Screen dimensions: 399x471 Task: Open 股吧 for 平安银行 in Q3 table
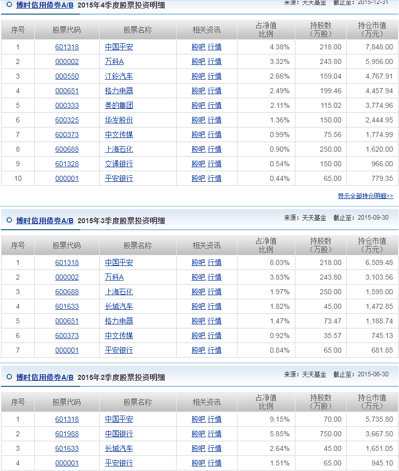[198, 350]
